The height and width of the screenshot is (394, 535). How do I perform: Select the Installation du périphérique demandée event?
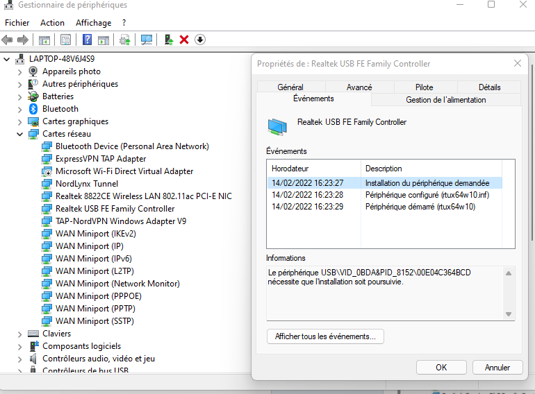coord(385,183)
